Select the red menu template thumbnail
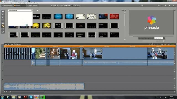The height and width of the screenshot is (99, 177). pos(114,16)
